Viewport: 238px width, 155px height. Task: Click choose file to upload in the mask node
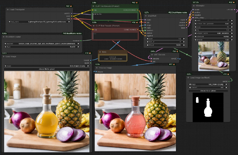pyautogui.click(x=208, y=91)
